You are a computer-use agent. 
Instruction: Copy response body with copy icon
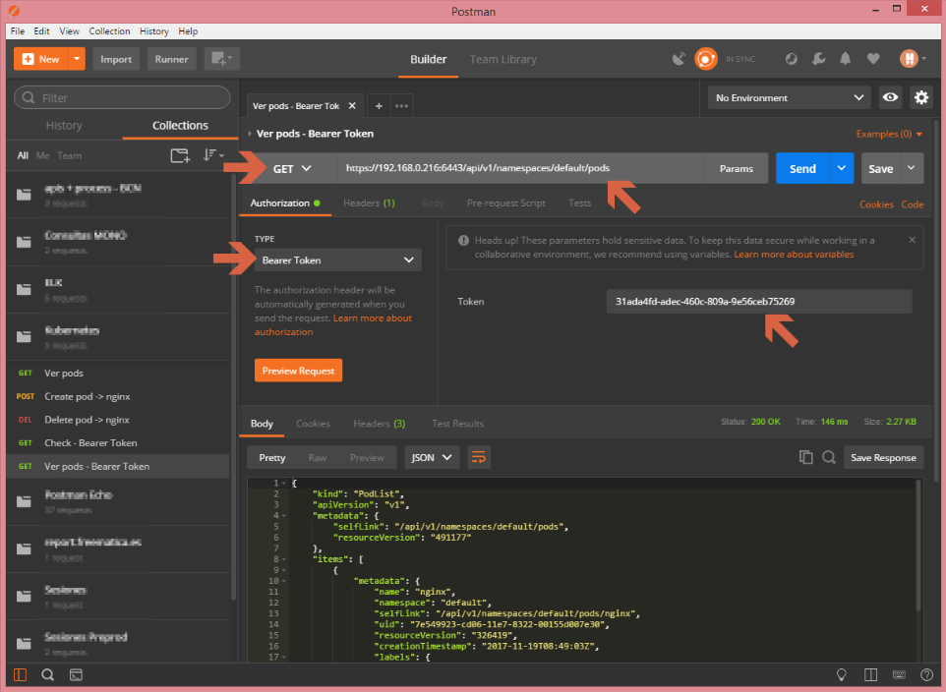(x=805, y=457)
